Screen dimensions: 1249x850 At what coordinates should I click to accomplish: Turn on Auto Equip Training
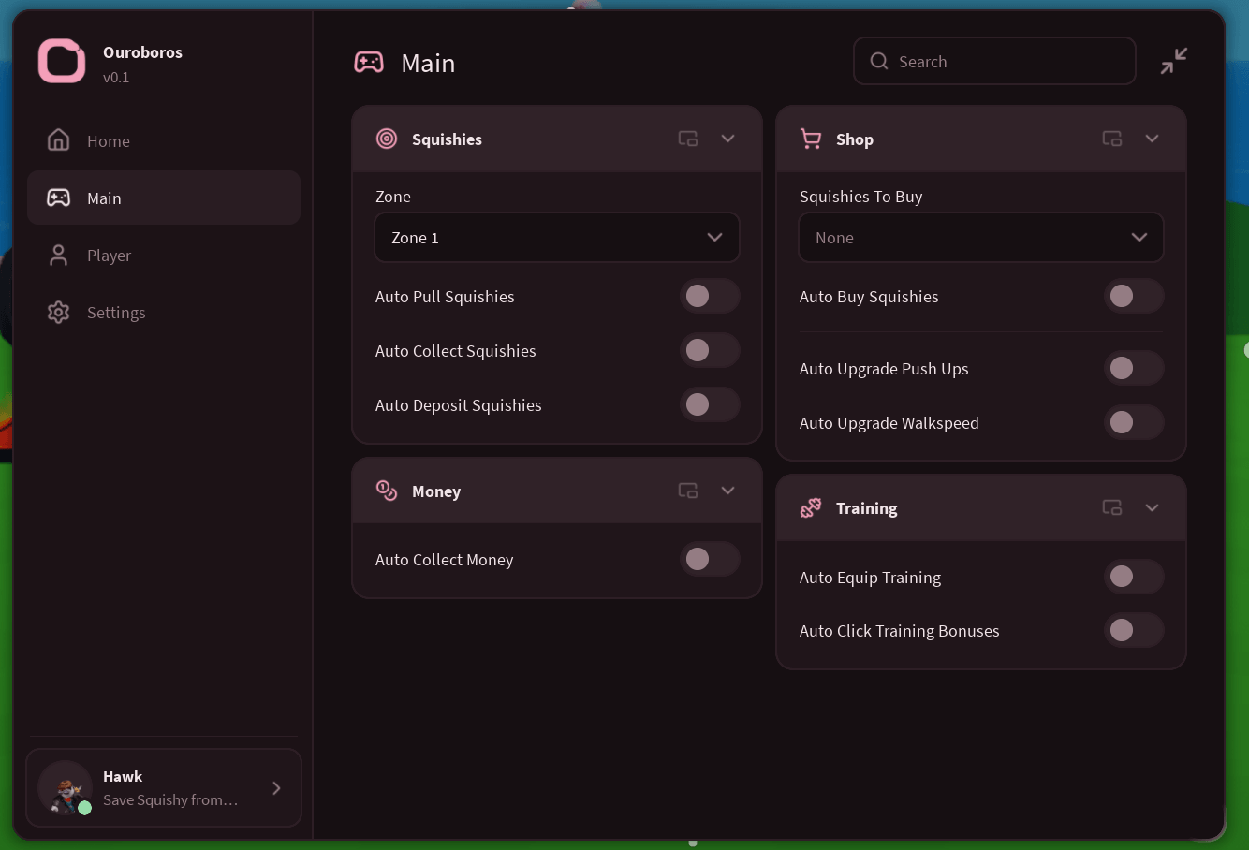pos(1134,578)
